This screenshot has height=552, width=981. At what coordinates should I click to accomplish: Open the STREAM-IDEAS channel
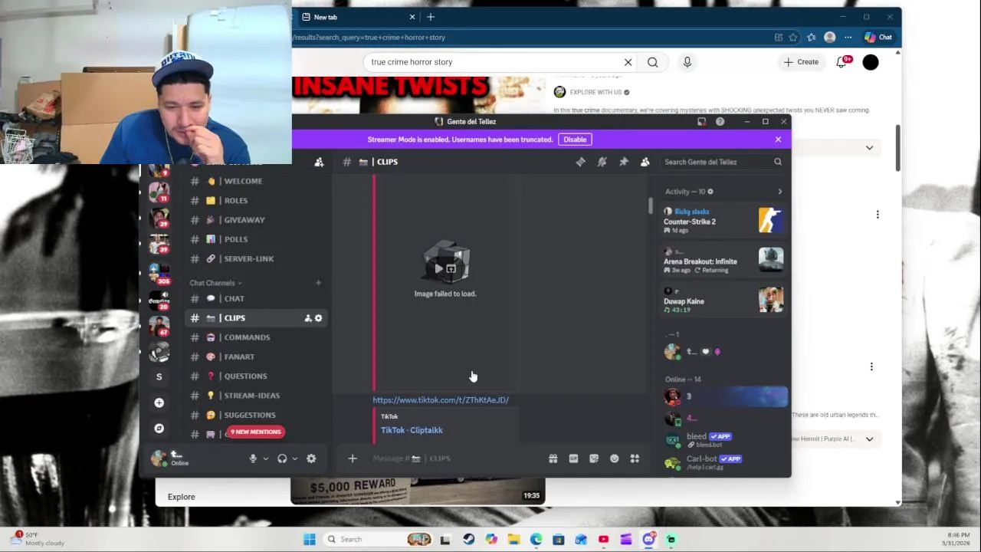click(x=257, y=396)
